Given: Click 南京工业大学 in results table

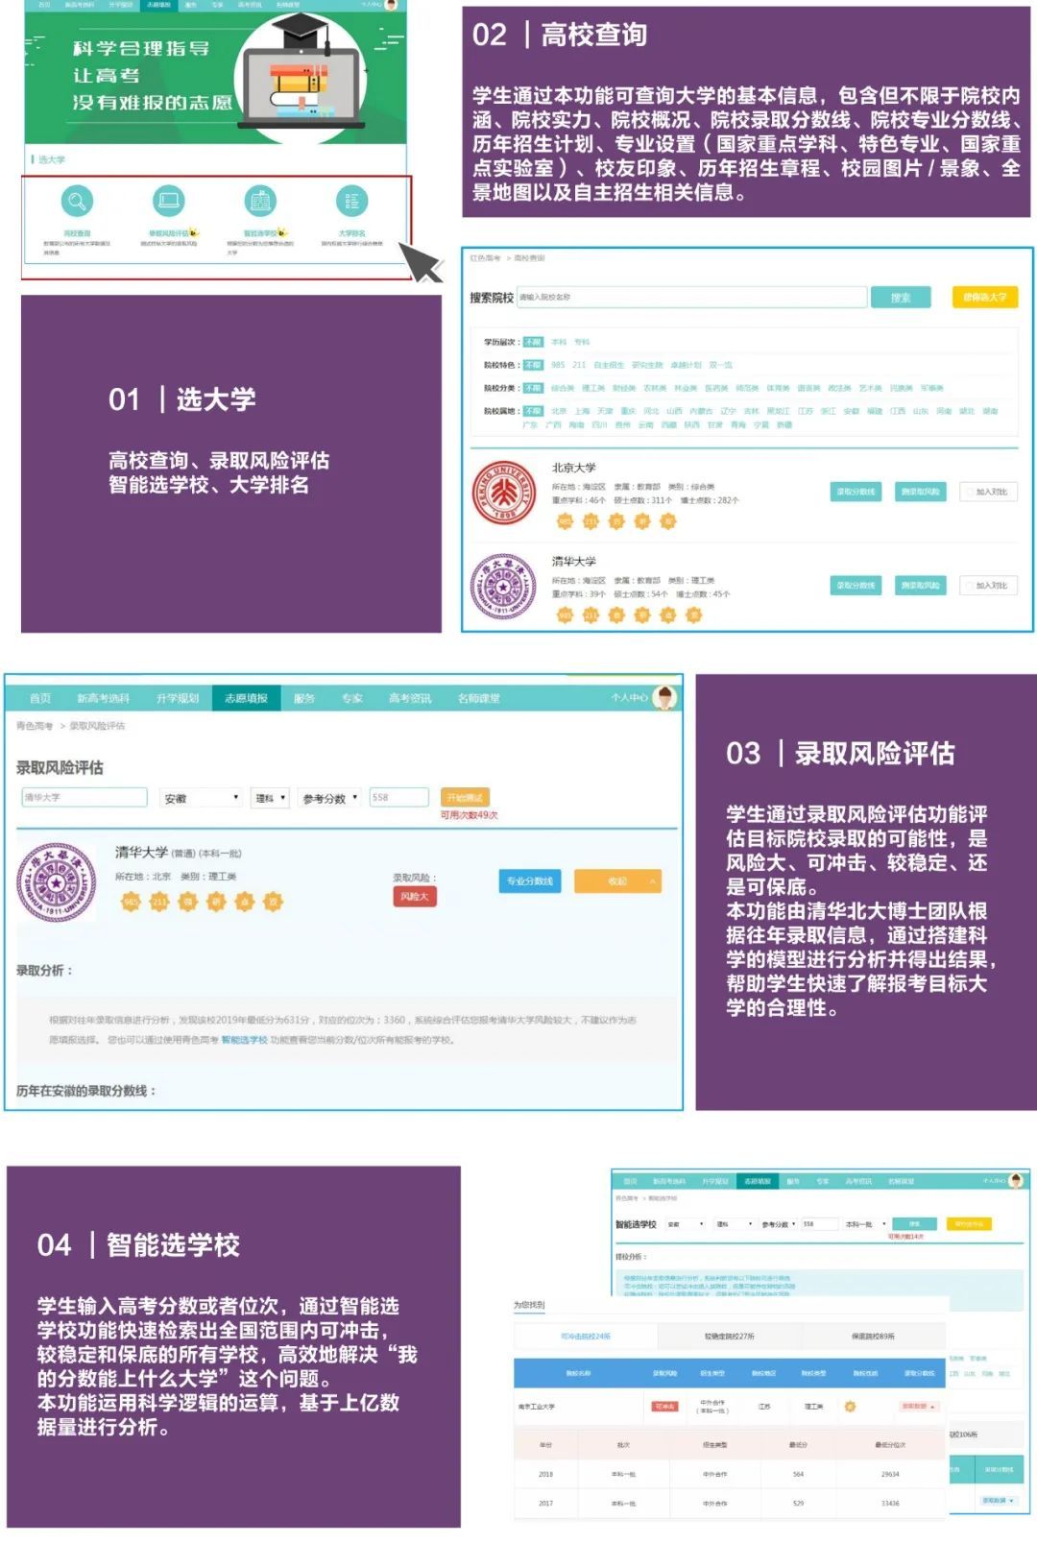Looking at the screenshot, I should pos(537,1406).
